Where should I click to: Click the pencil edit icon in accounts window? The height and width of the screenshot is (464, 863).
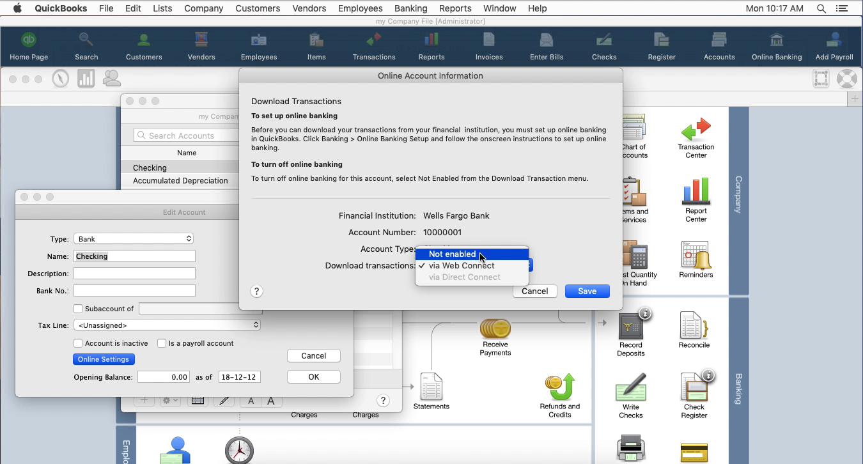pyautogui.click(x=223, y=401)
